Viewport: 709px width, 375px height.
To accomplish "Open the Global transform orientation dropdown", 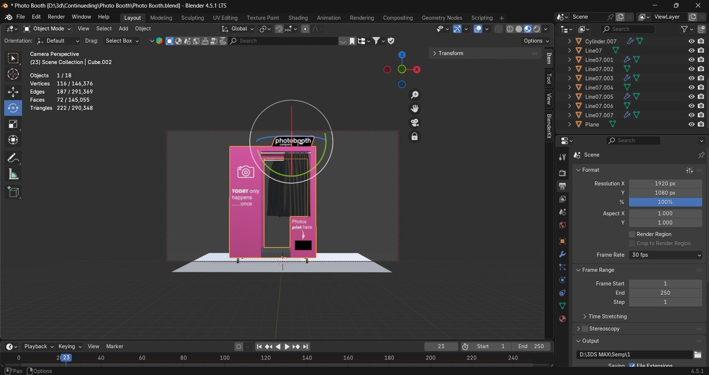I will 238,29.
